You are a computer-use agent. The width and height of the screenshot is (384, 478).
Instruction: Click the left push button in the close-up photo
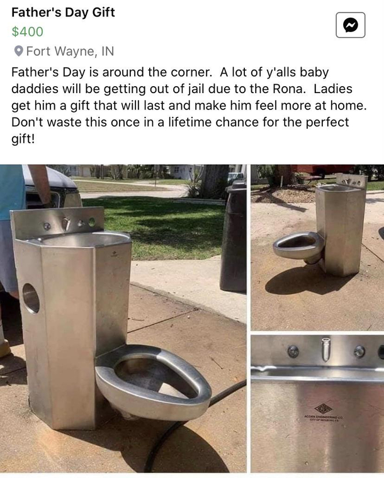coord(293,352)
